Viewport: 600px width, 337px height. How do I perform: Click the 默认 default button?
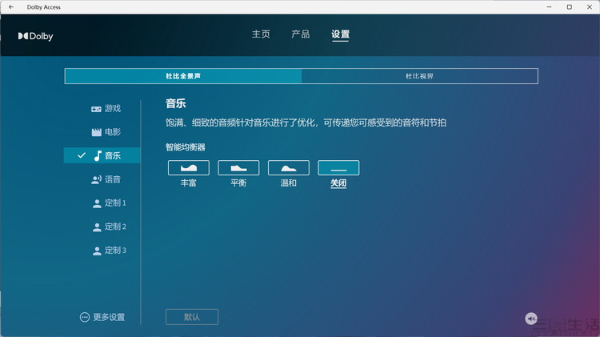192,317
